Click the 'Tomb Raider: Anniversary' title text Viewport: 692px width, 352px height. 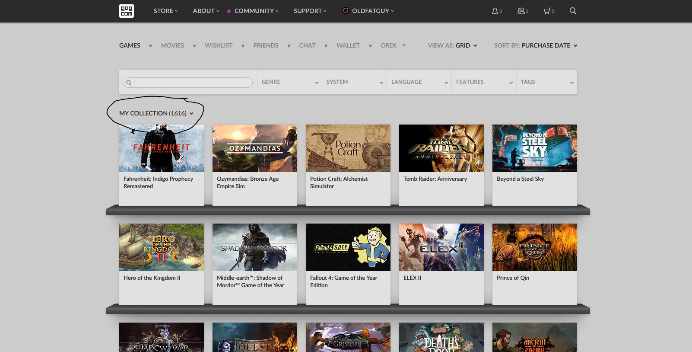435,179
